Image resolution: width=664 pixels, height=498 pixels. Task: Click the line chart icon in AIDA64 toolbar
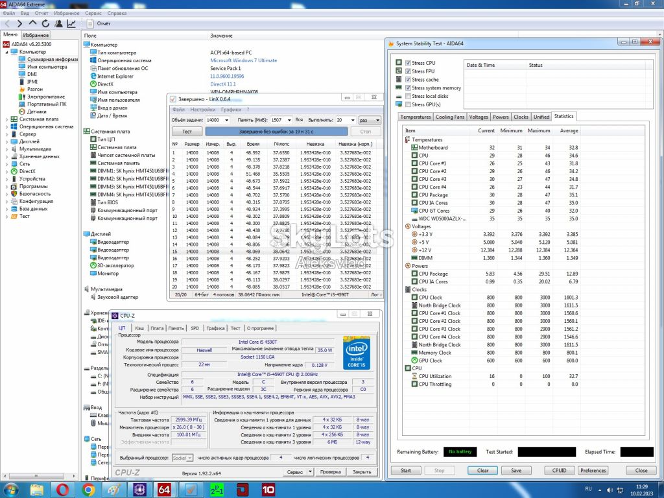point(71,24)
